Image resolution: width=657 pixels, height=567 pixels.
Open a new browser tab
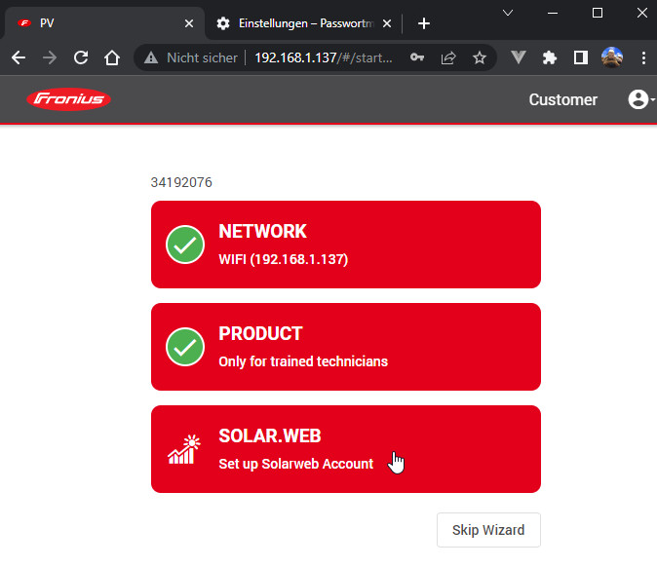(x=423, y=23)
